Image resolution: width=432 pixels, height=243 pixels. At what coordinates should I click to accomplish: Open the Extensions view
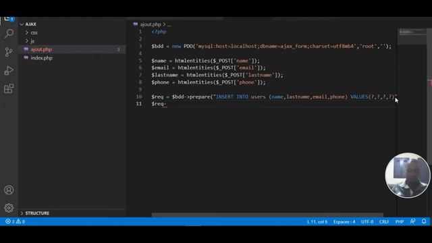pos(9,88)
